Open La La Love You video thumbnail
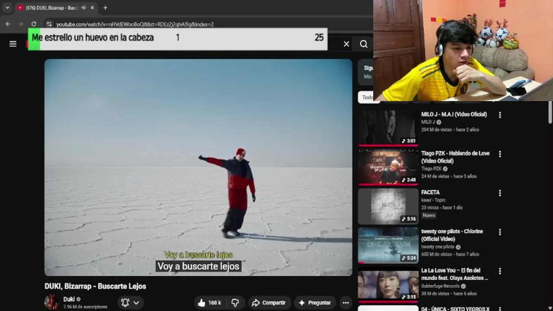The image size is (553, 311). 388,284
